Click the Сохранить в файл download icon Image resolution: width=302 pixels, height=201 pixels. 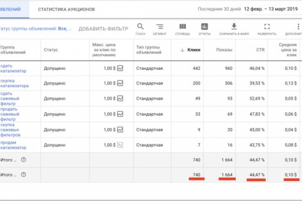pos(234,27)
